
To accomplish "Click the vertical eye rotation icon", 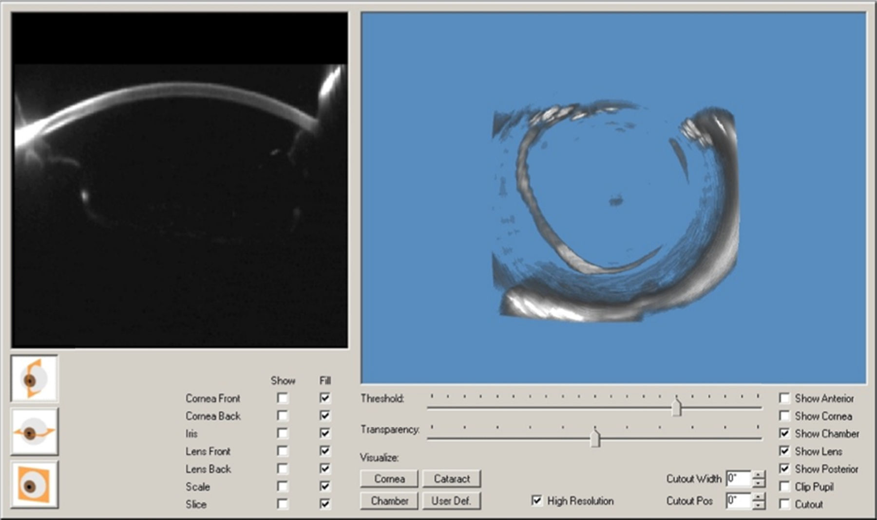I will 34,379.
